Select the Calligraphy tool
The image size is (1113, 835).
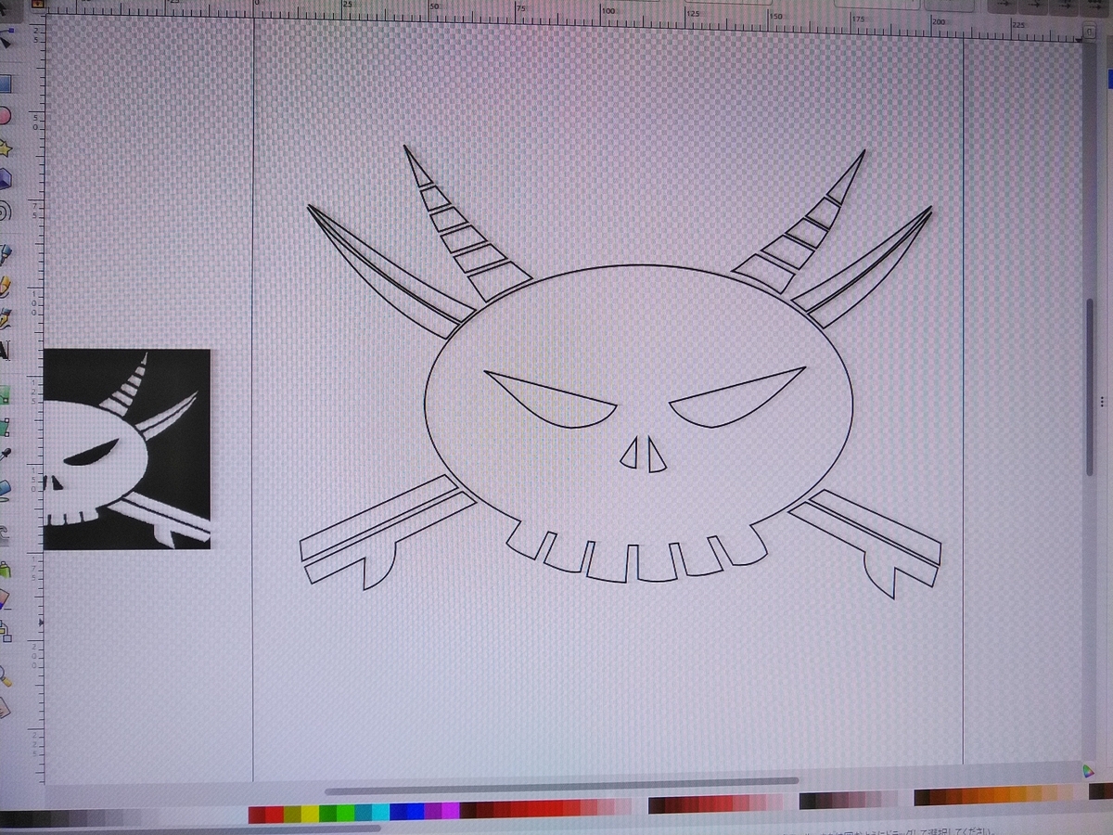click(x=5, y=317)
